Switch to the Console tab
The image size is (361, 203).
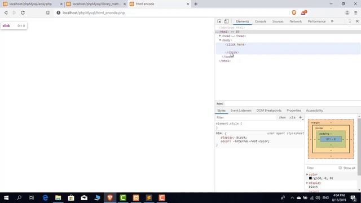click(x=261, y=21)
